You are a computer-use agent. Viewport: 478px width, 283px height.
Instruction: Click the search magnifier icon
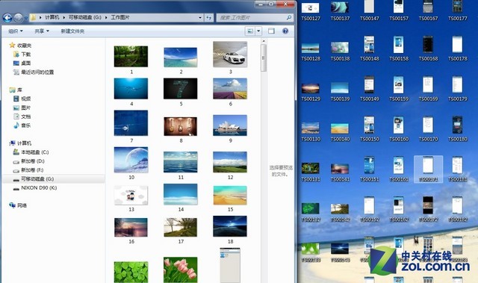[289, 18]
